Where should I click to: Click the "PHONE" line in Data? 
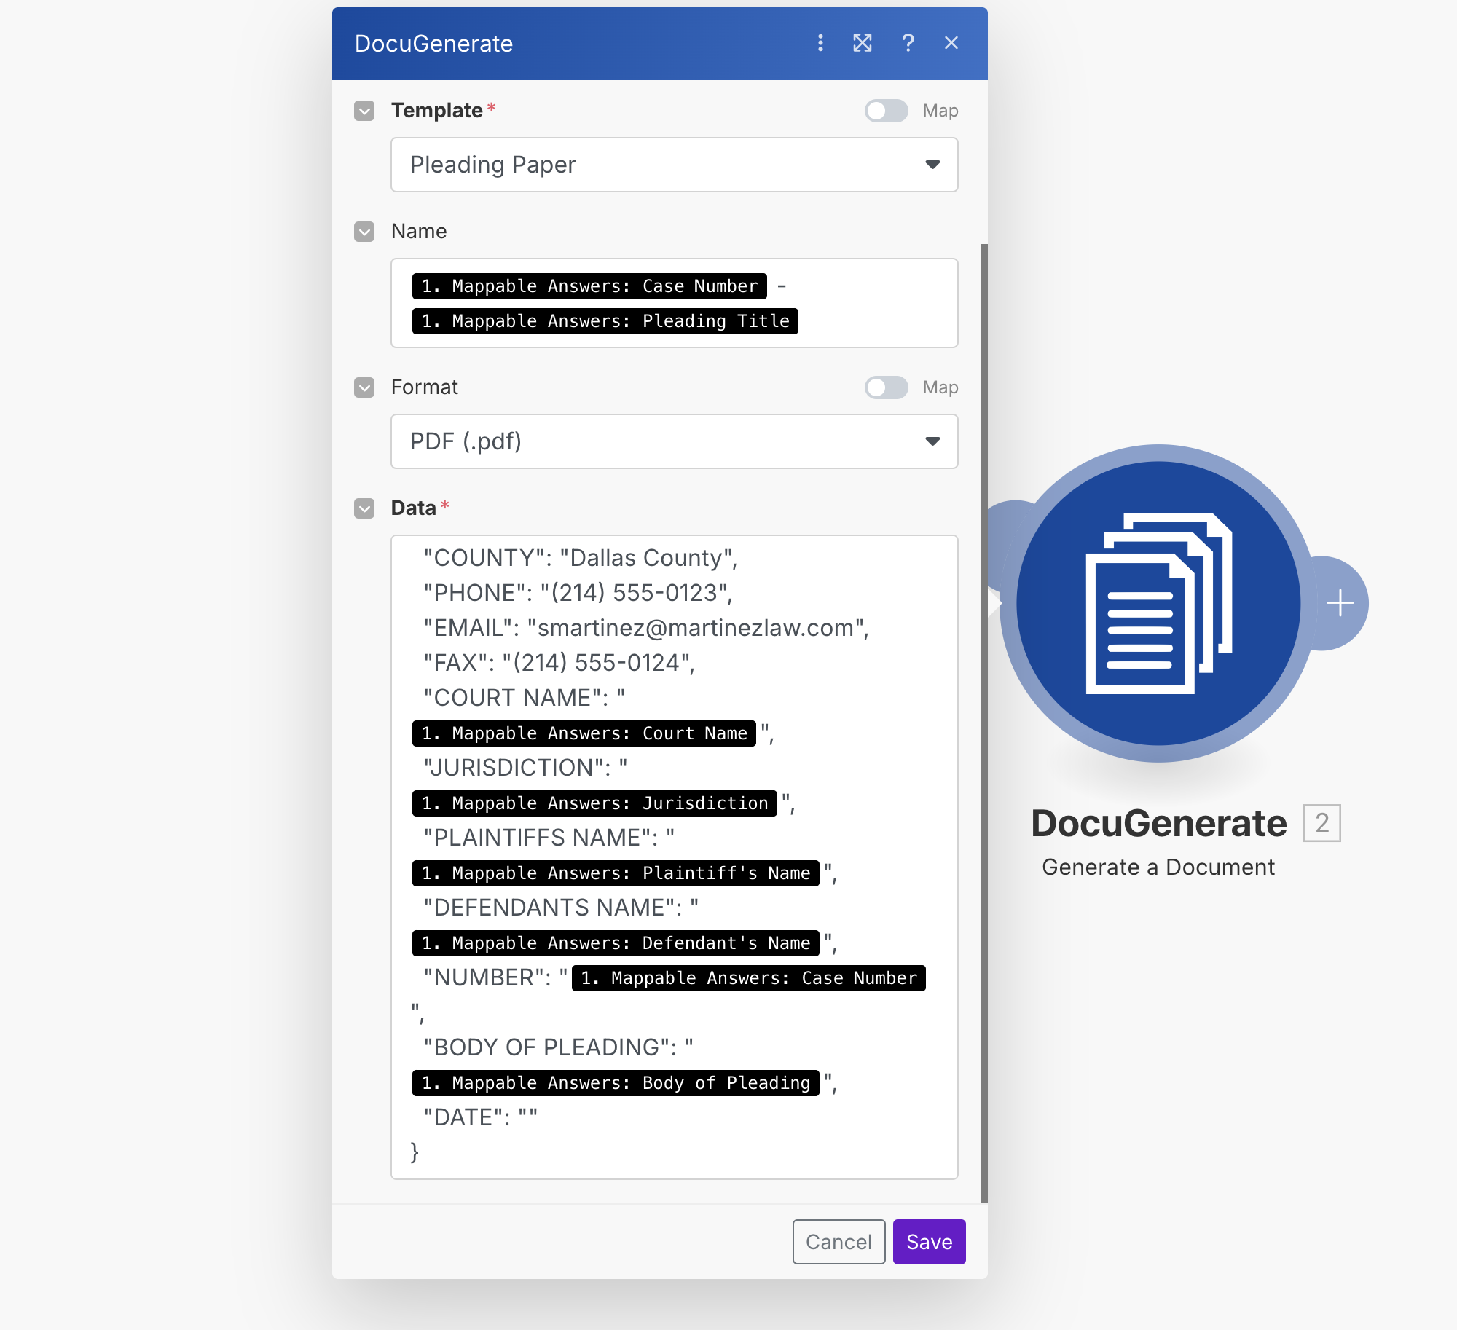point(578,593)
